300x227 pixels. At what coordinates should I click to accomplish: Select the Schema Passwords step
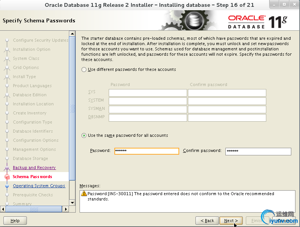point(32,177)
